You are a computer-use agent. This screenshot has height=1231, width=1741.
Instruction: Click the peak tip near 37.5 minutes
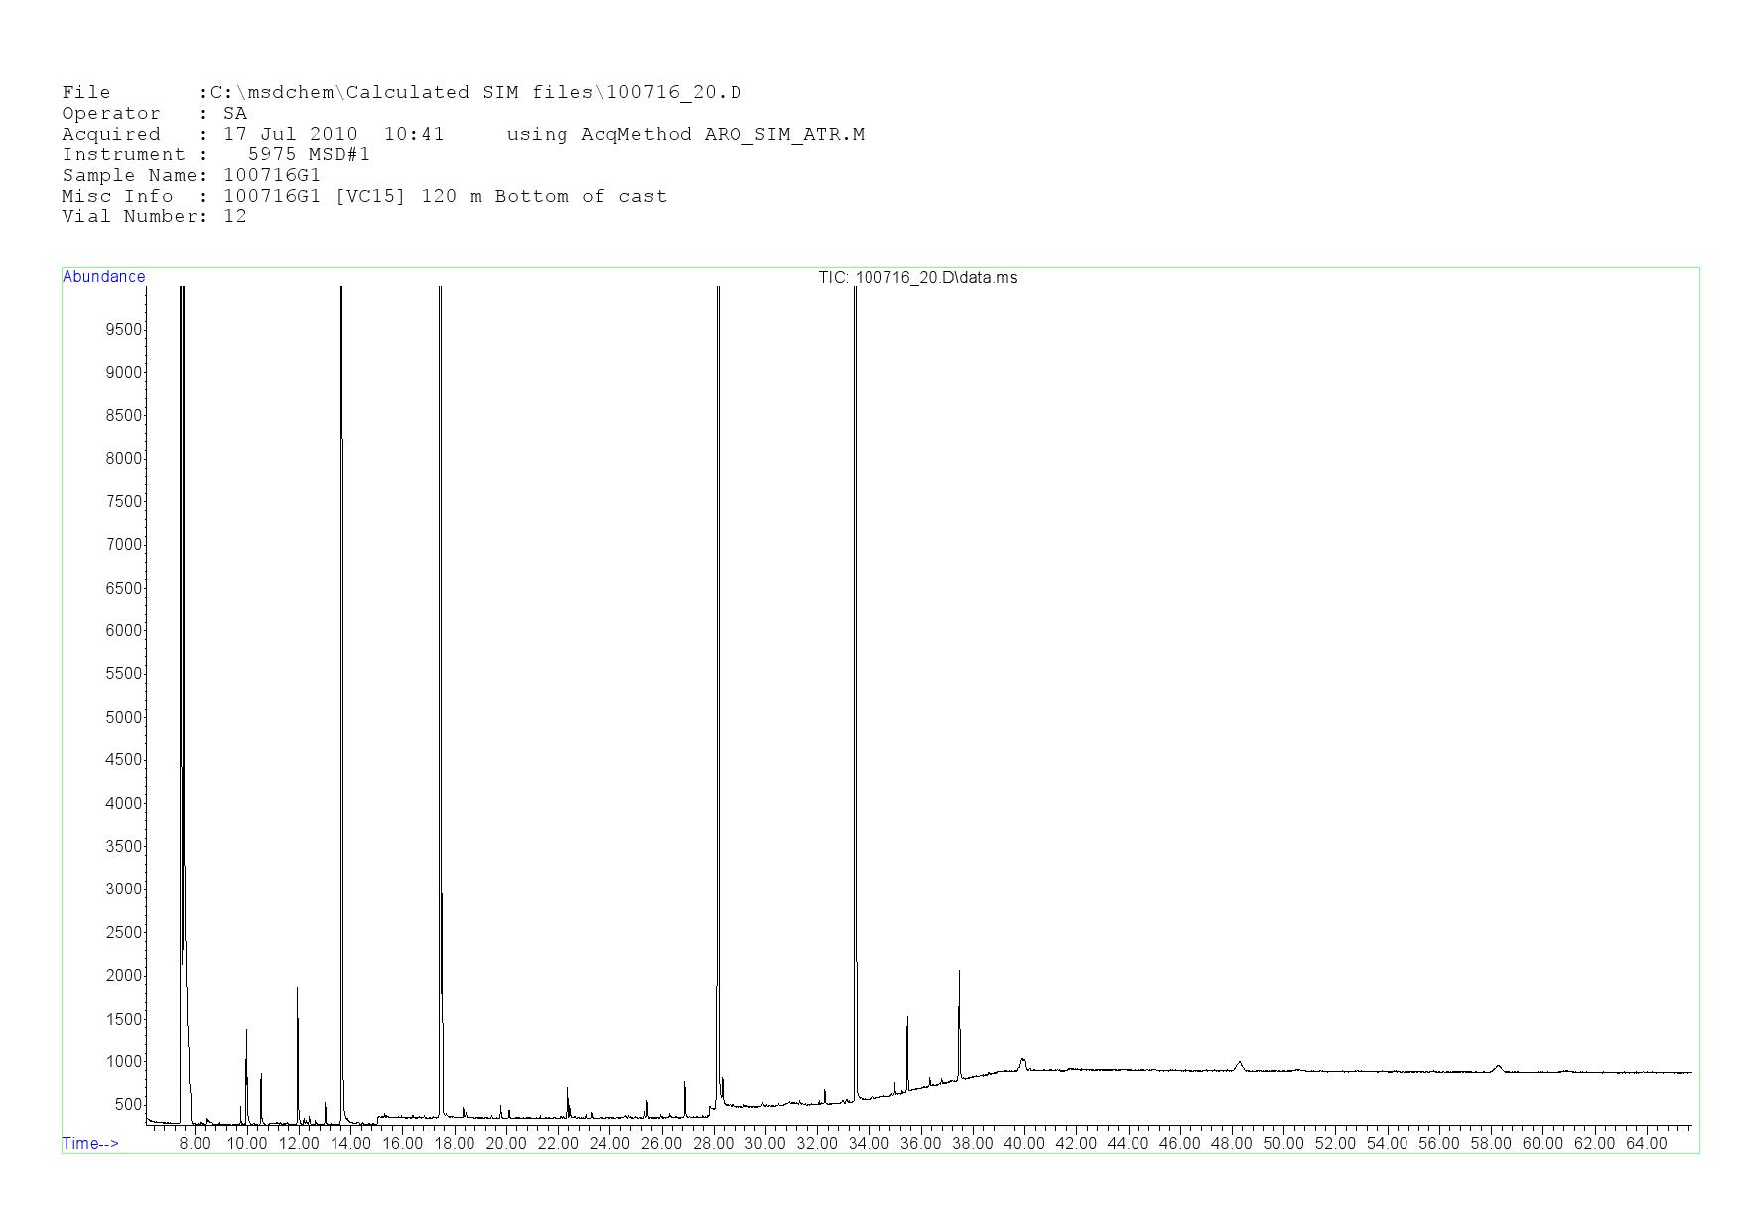pyautogui.click(x=959, y=973)
